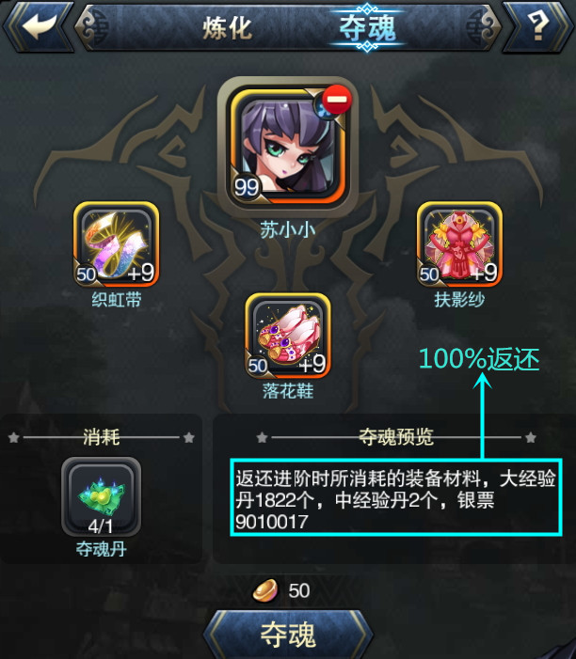The height and width of the screenshot is (659, 576).
Task: Click the 夺魂预览 section header
Action: (x=396, y=437)
